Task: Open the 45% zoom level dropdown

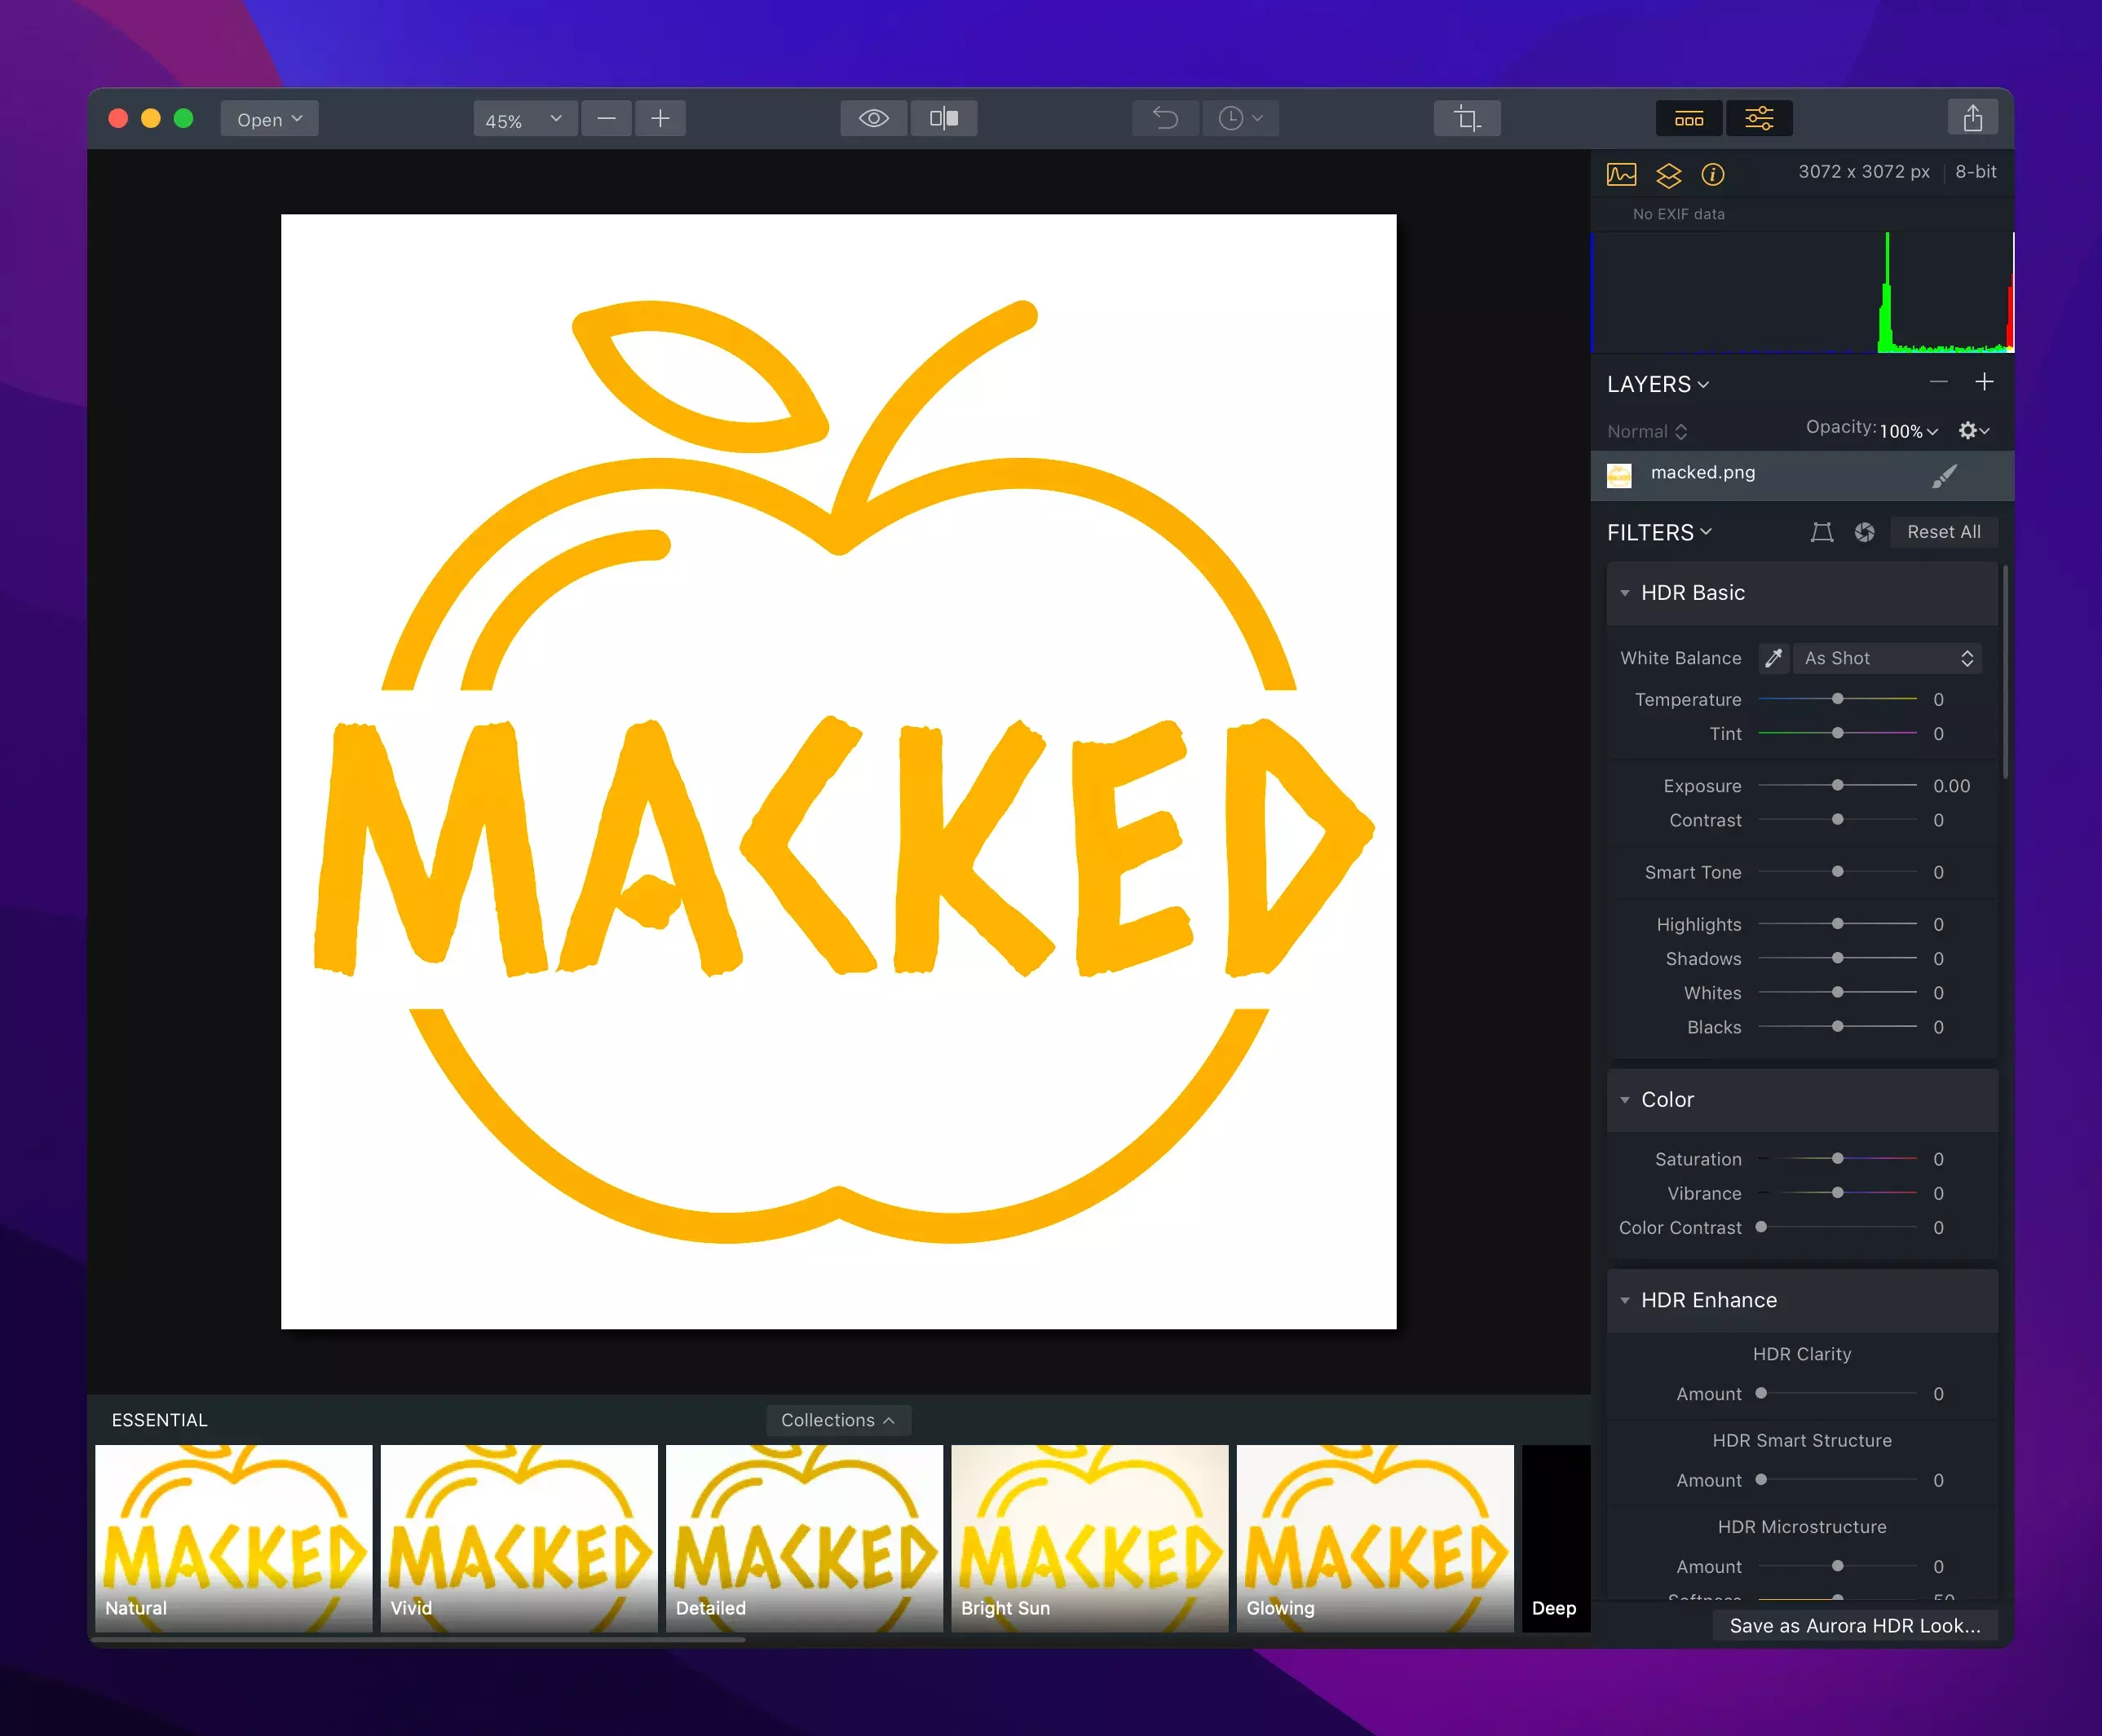Action: click(524, 119)
